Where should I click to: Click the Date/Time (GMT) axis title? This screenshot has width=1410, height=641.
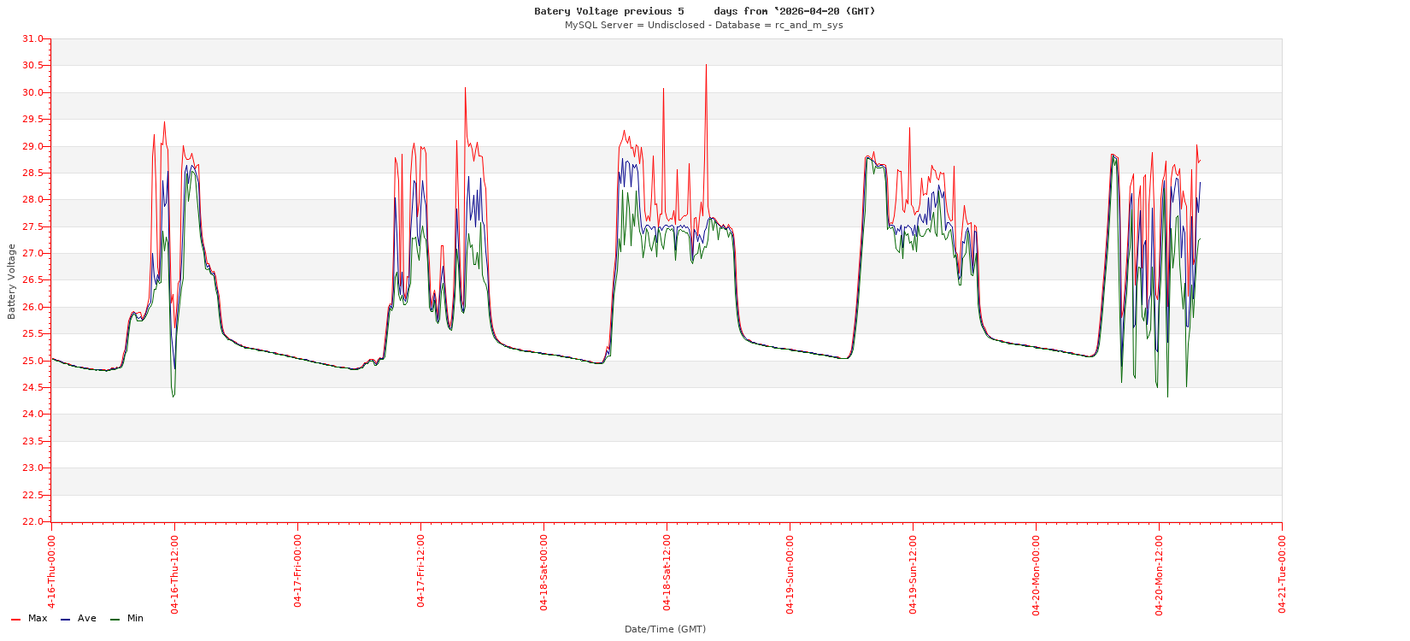[x=665, y=629]
